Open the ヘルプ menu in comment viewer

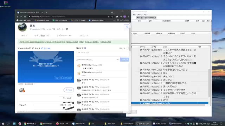tap(146, 15)
